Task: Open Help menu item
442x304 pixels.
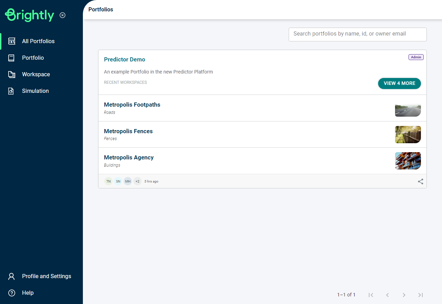Action: pos(41,293)
